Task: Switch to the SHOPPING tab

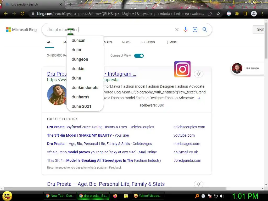Action: 148,42
